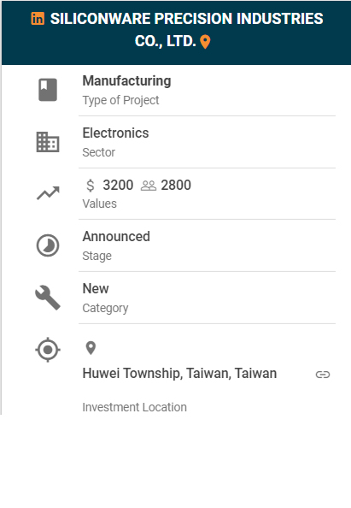Click the 2800 jobs value
351x508 pixels.
[176, 186]
